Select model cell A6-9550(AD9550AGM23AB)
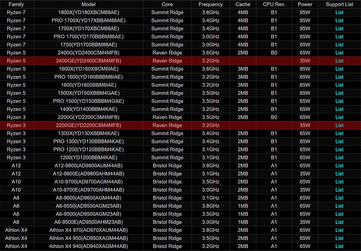361x251 pixels. pyautogui.click(x=88, y=206)
